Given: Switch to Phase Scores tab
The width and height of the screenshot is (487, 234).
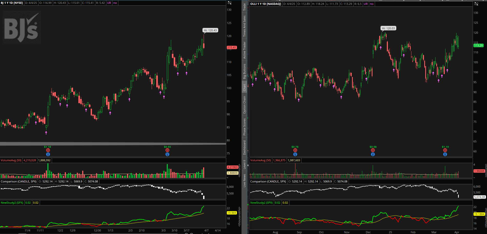Looking at the screenshot, I should pos(244,127).
